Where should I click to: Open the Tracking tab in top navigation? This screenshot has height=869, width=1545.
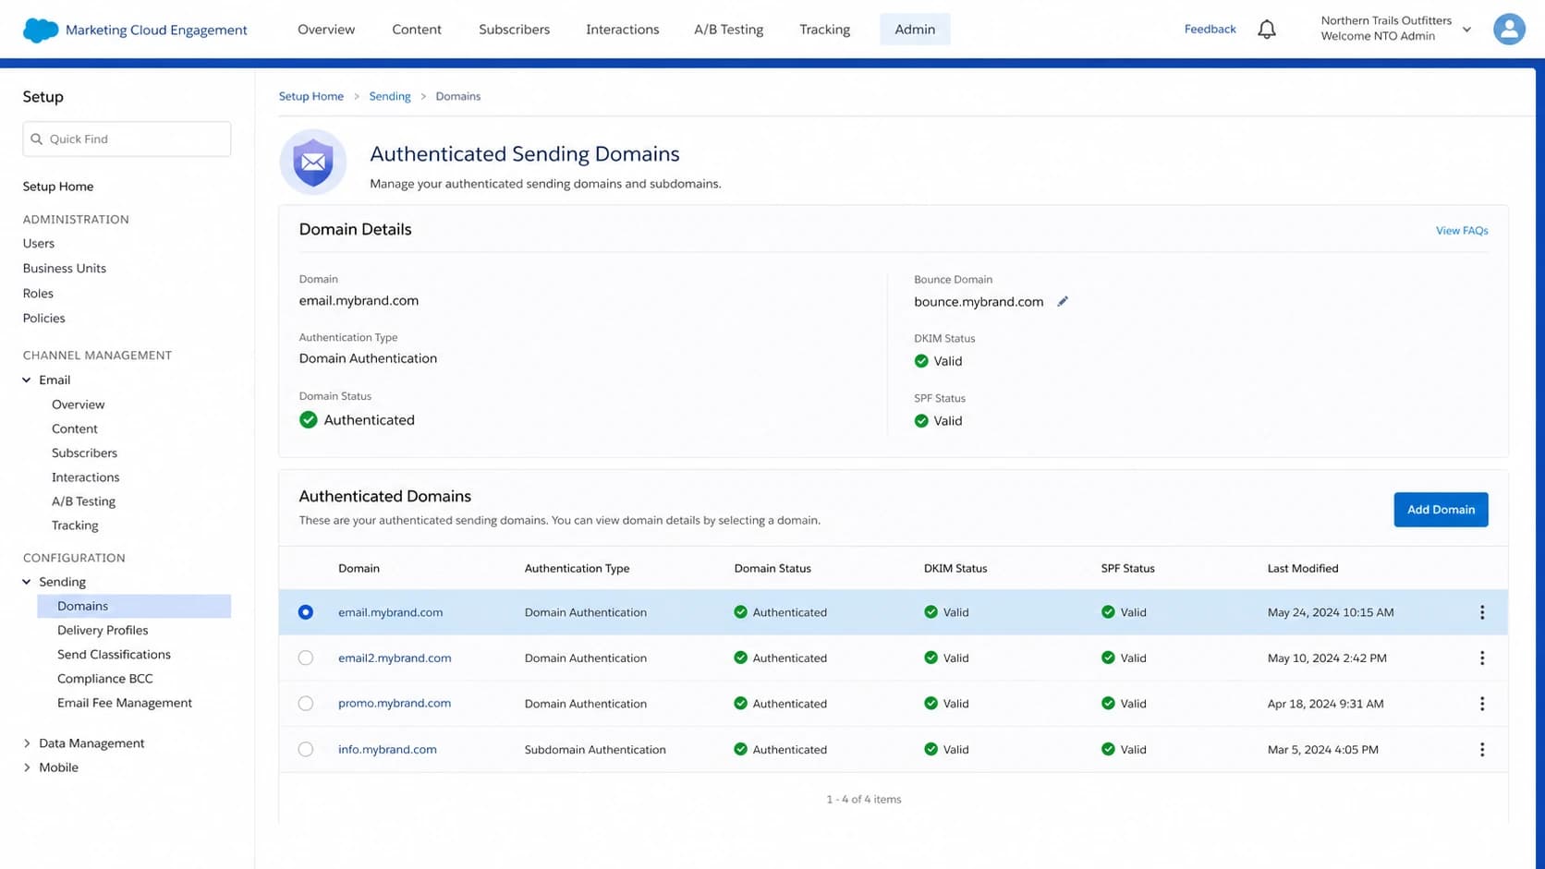tap(824, 30)
